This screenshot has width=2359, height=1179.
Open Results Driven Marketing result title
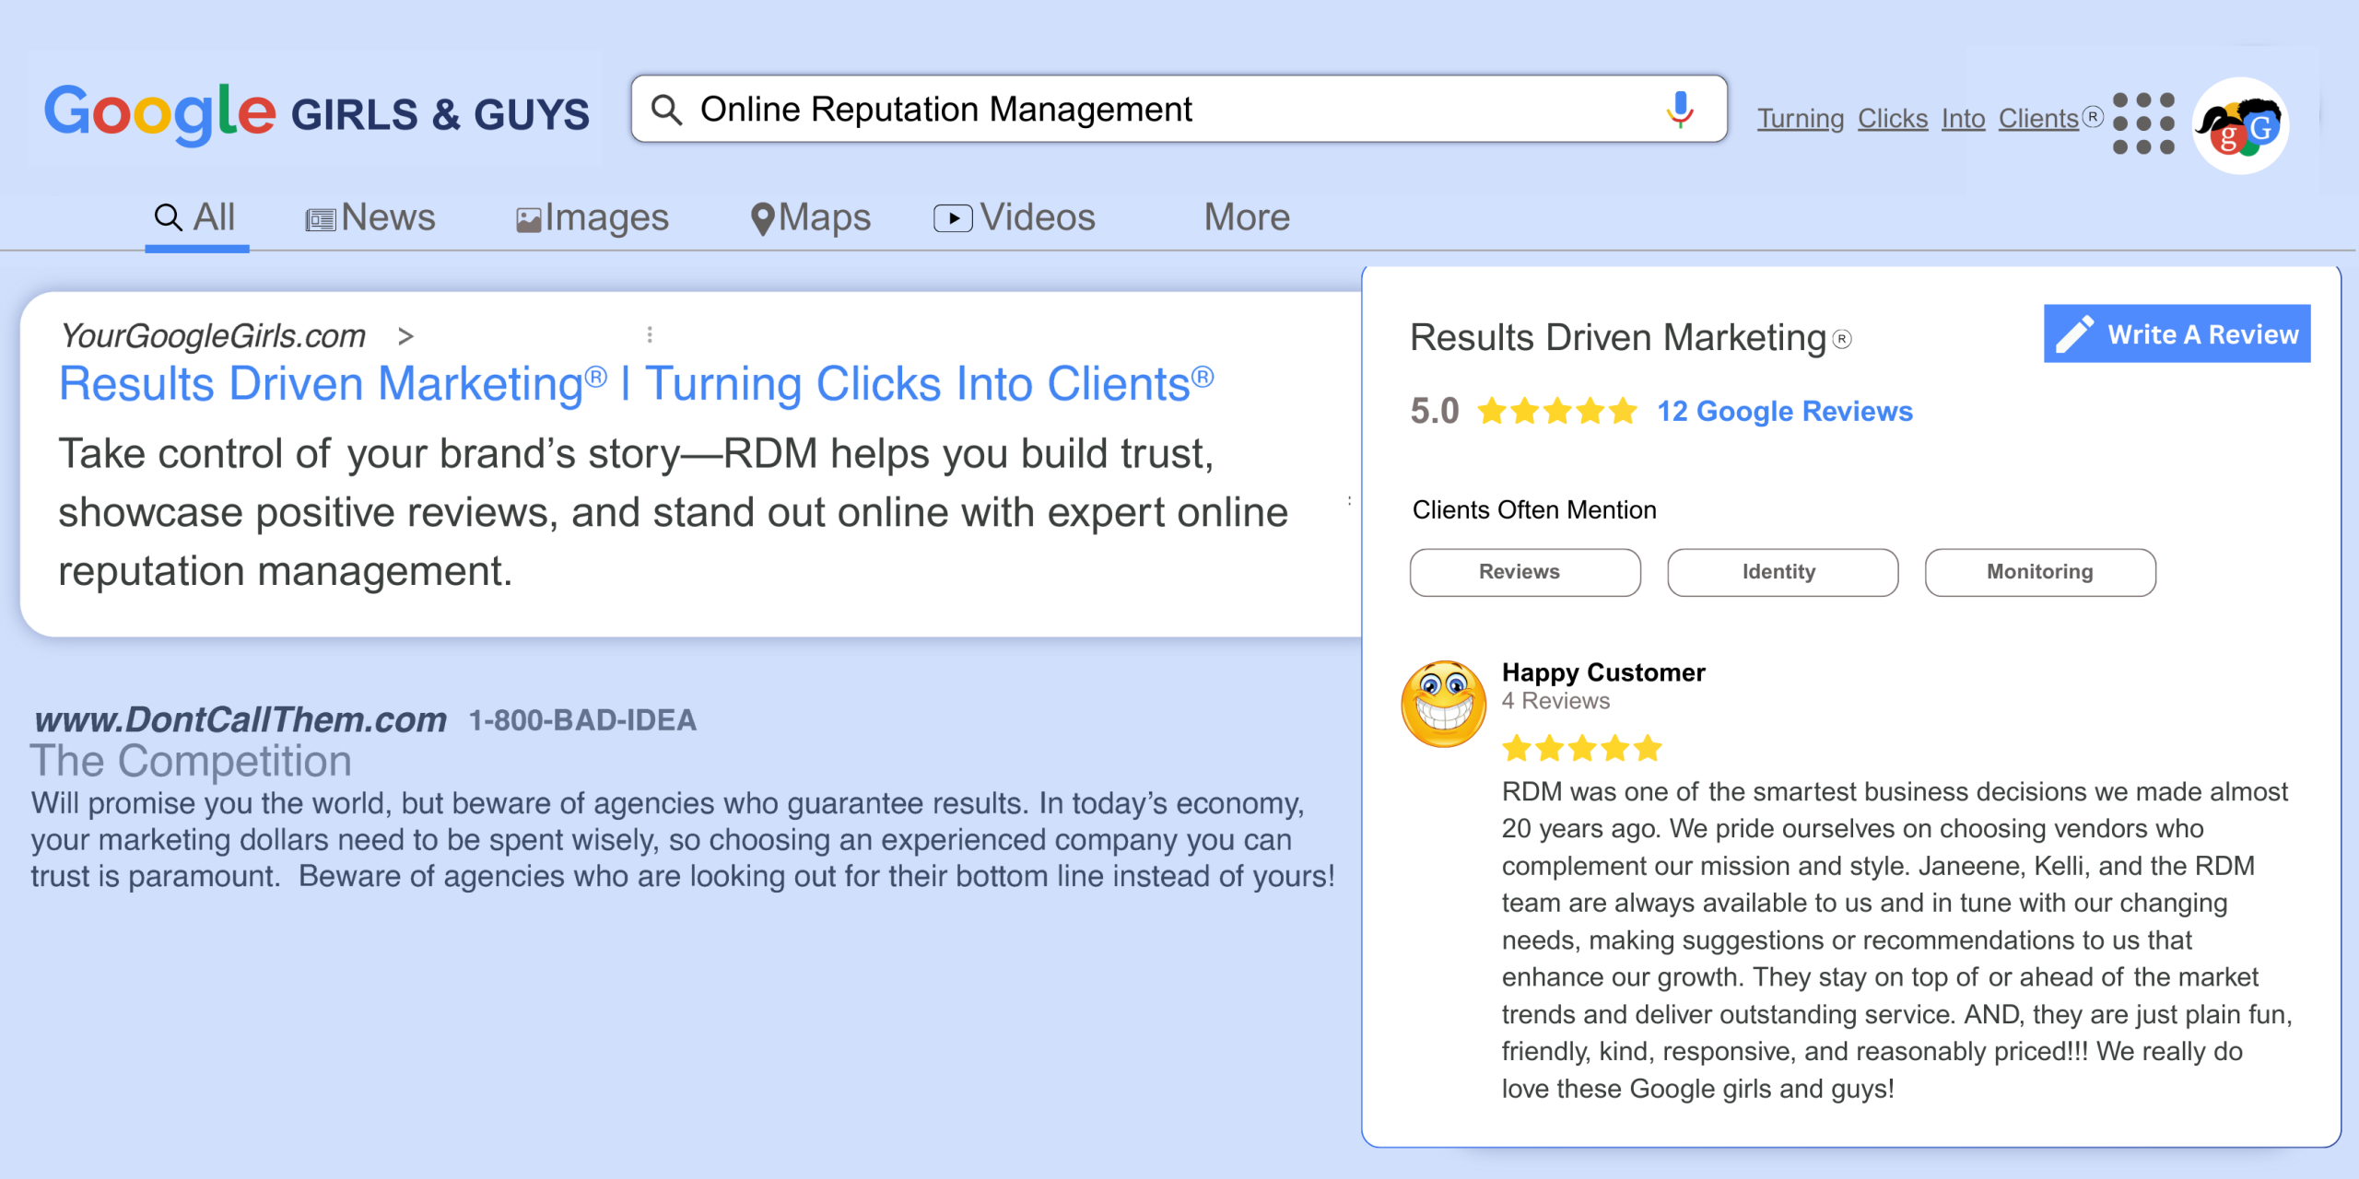coord(636,383)
